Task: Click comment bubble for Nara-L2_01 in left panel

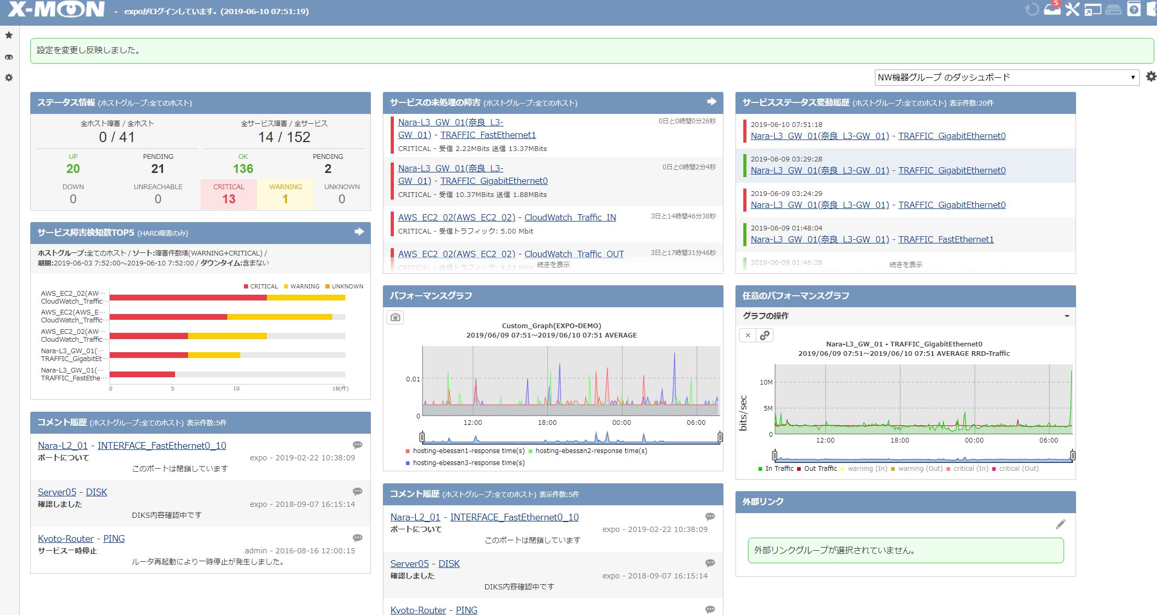Action: [x=357, y=445]
